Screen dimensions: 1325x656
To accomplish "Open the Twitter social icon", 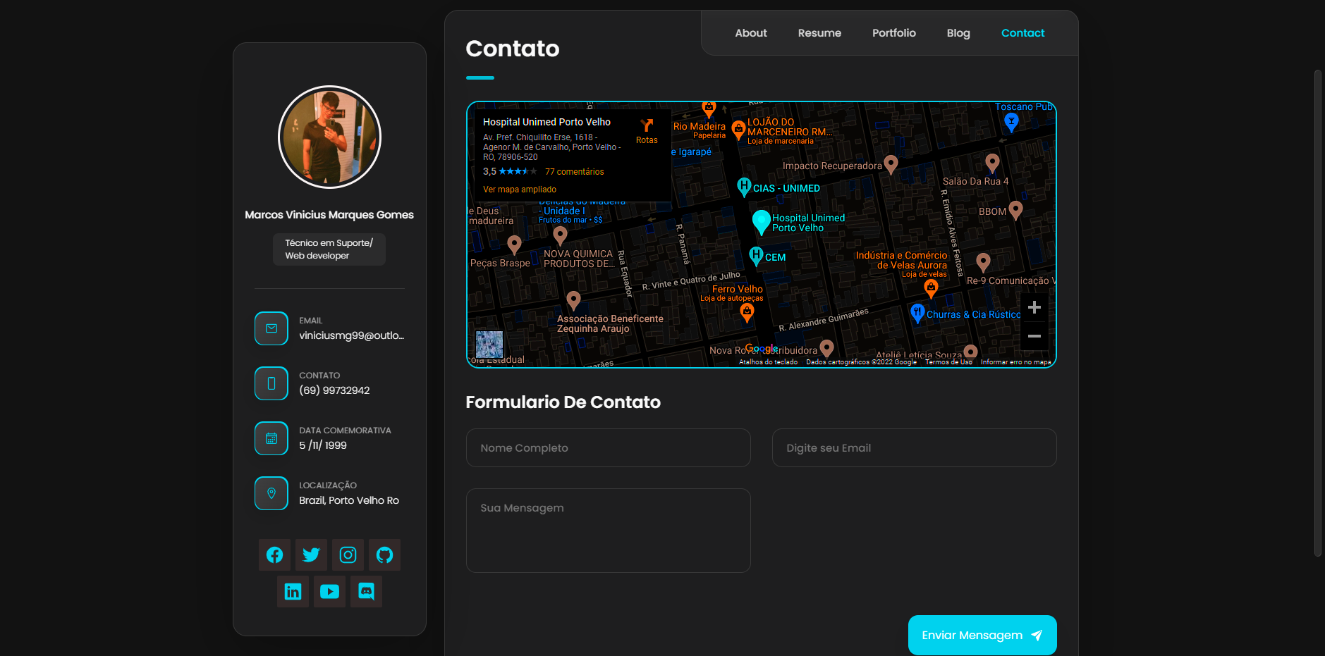I will (x=311, y=555).
